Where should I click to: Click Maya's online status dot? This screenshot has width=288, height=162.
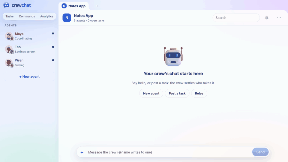(53, 33)
